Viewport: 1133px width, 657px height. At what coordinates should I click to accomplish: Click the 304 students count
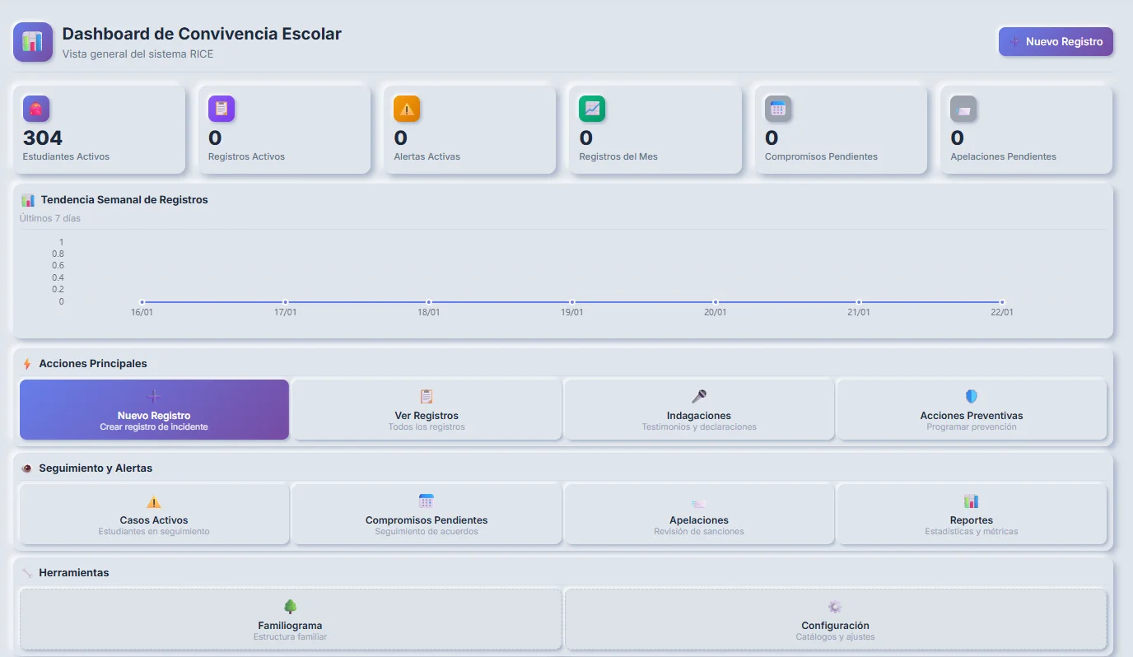pos(43,137)
